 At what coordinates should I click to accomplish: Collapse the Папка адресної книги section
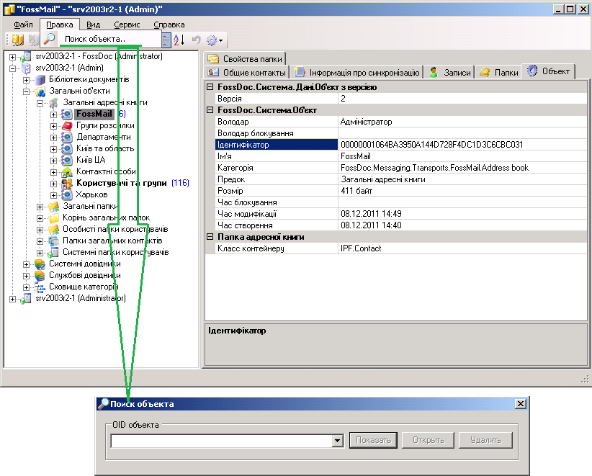(211, 237)
